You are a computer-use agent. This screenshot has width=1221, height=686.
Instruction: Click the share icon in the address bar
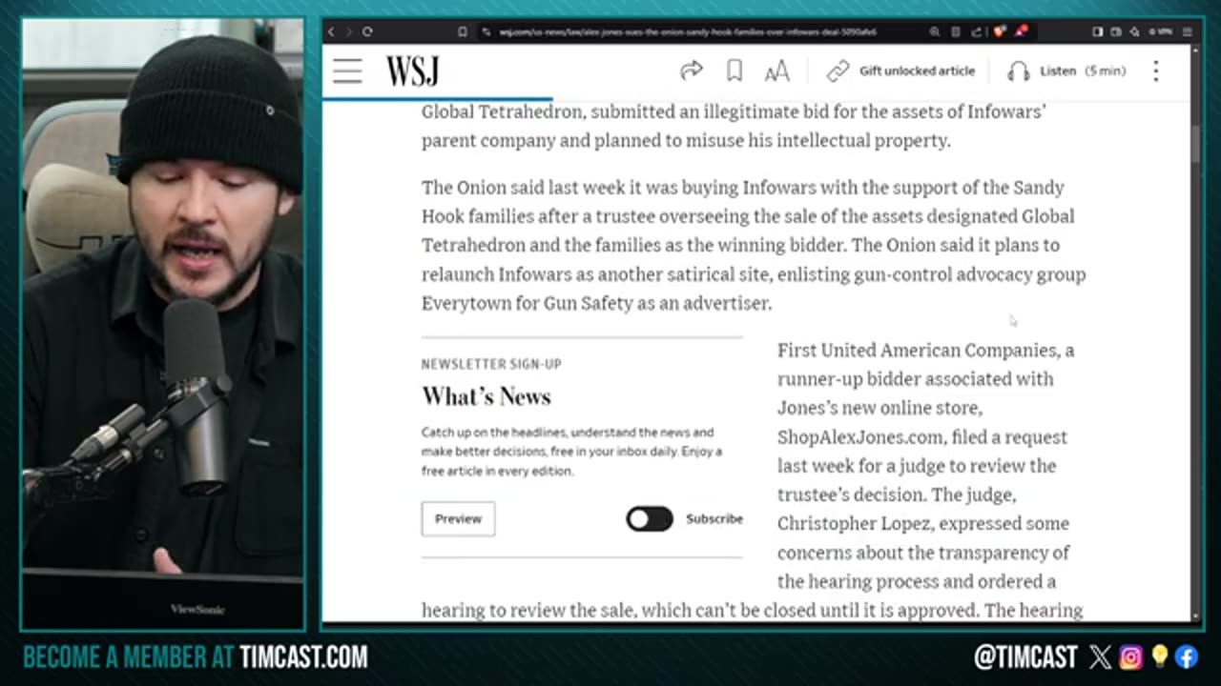tap(977, 31)
